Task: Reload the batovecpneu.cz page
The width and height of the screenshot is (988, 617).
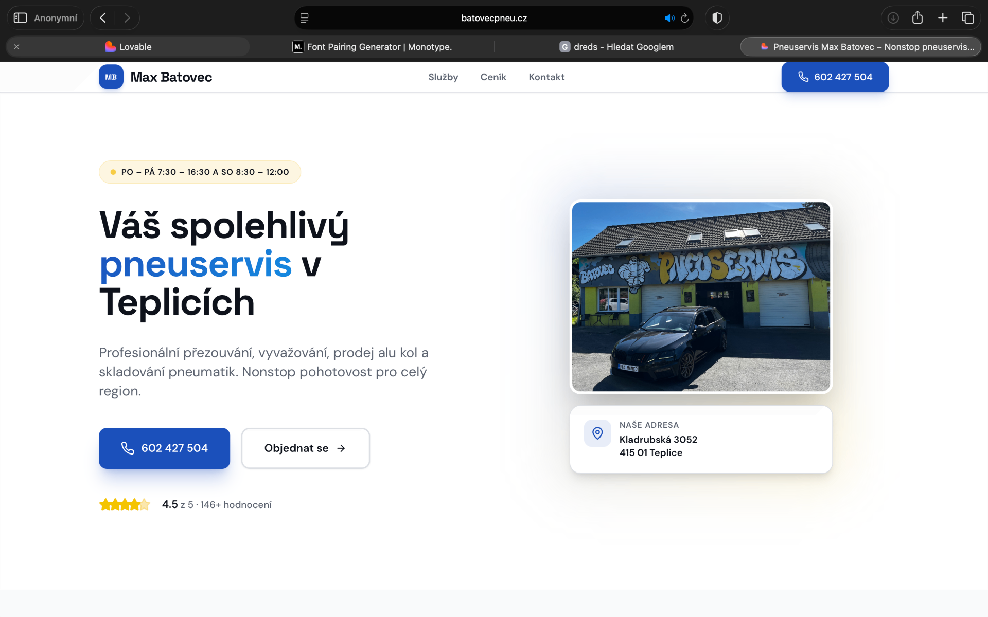Action: [x=685, y=18]
